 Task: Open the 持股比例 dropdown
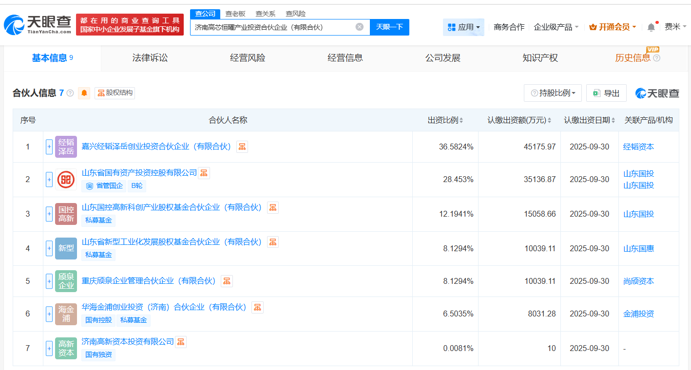click(x=553, y=92)
